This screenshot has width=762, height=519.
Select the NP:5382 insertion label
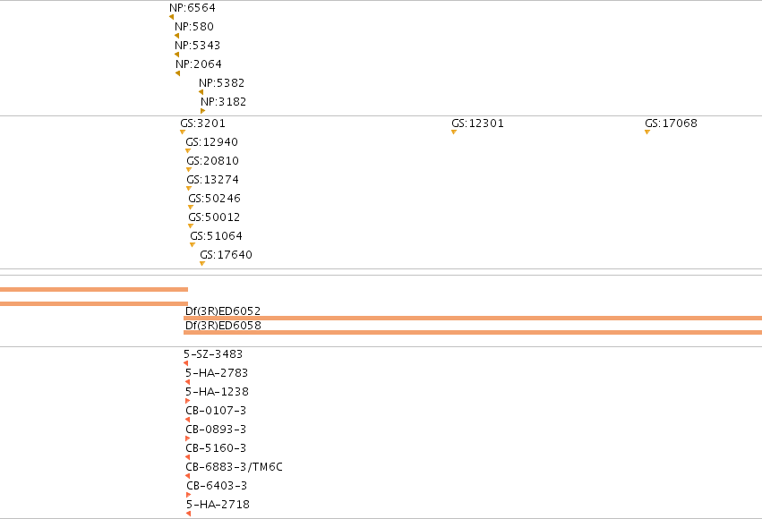pyautogui.click(x=221, y=83)
